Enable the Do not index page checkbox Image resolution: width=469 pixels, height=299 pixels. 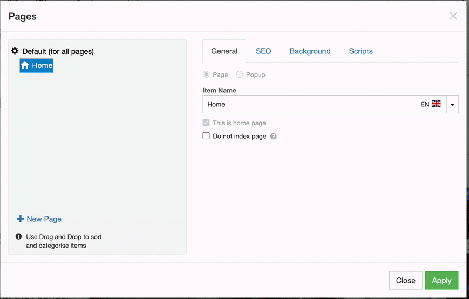point(206,136)
